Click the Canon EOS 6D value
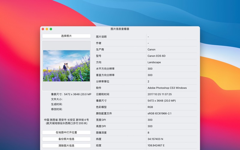This screenshot has height=150, width=240. [x=156, y=56]
